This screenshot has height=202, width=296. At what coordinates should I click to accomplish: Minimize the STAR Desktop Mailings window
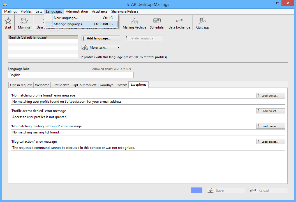coord(270,3)
